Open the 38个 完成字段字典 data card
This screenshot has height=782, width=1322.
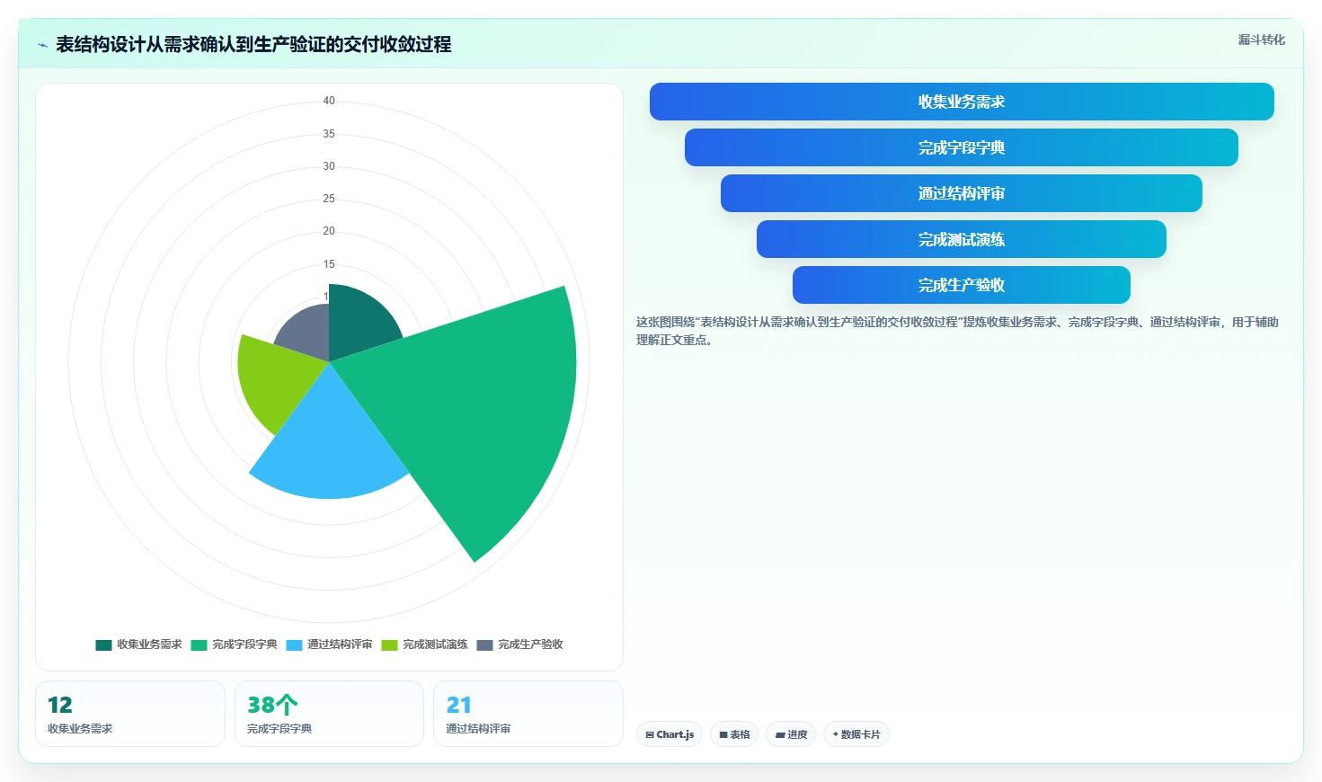pos(329,714)
